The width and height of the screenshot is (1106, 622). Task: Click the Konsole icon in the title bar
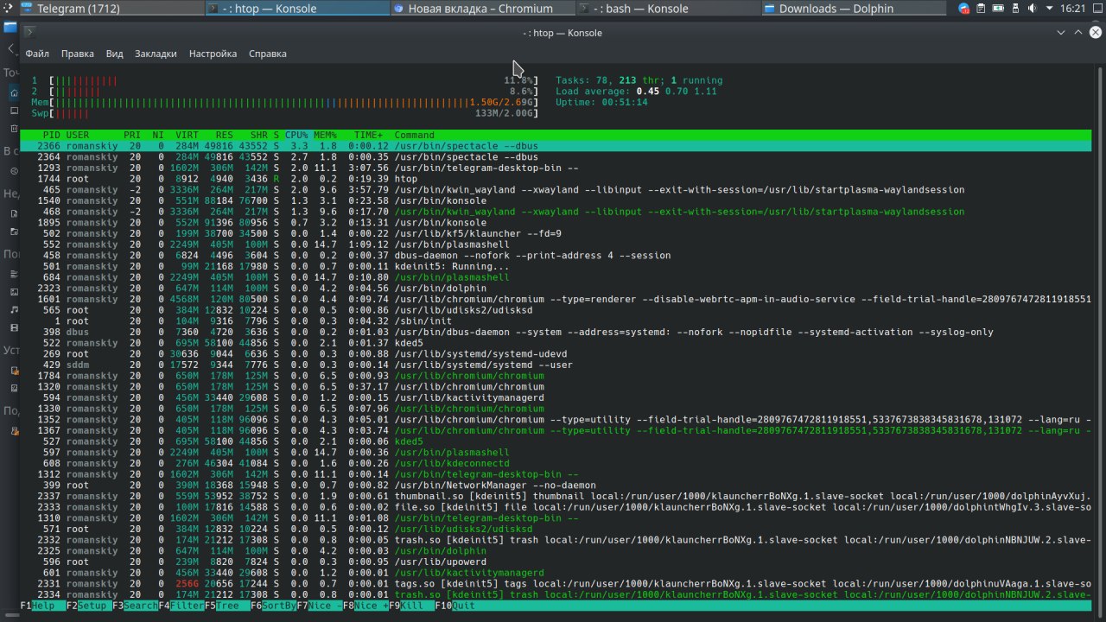click(29, 33)
